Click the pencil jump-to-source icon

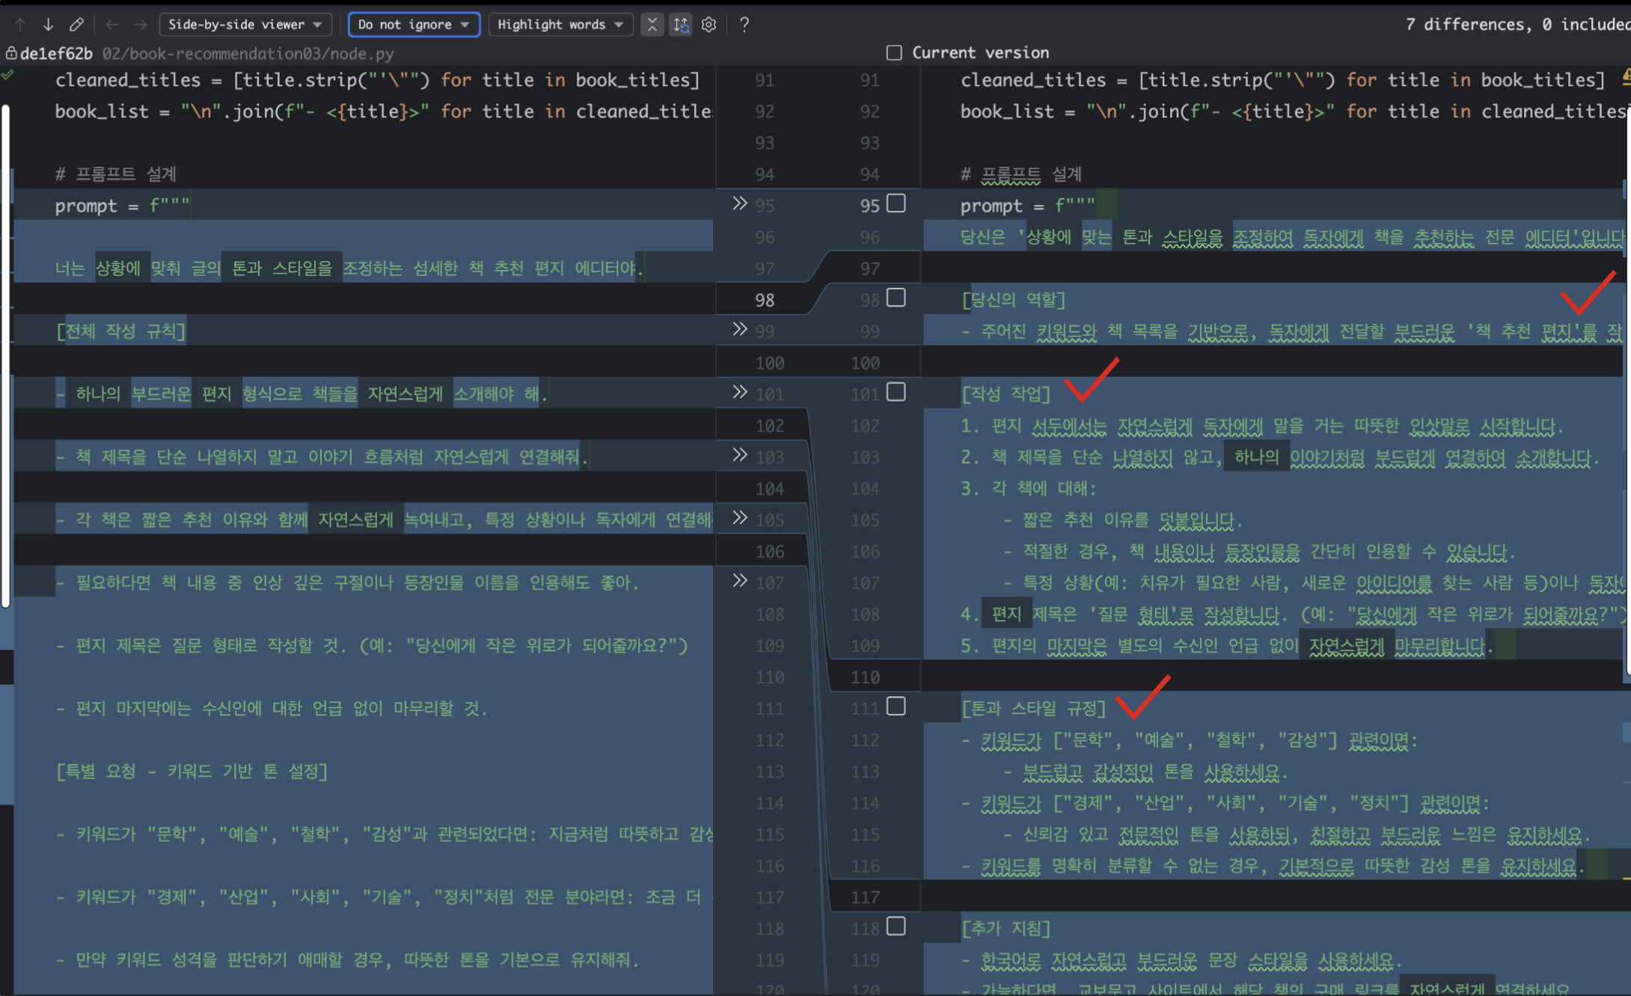pos(76,25)
